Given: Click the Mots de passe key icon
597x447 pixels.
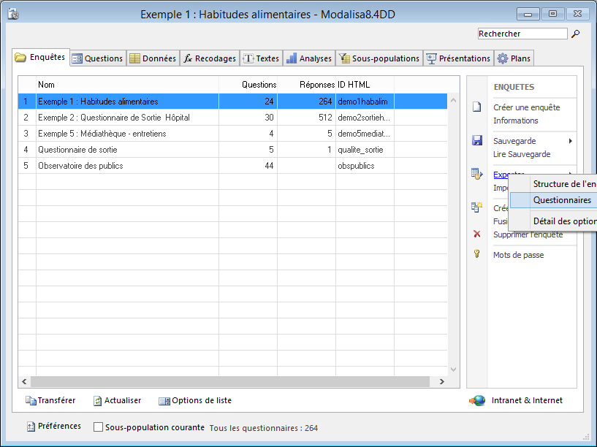Looking at the screenshot, I should (x=476, y=255).
